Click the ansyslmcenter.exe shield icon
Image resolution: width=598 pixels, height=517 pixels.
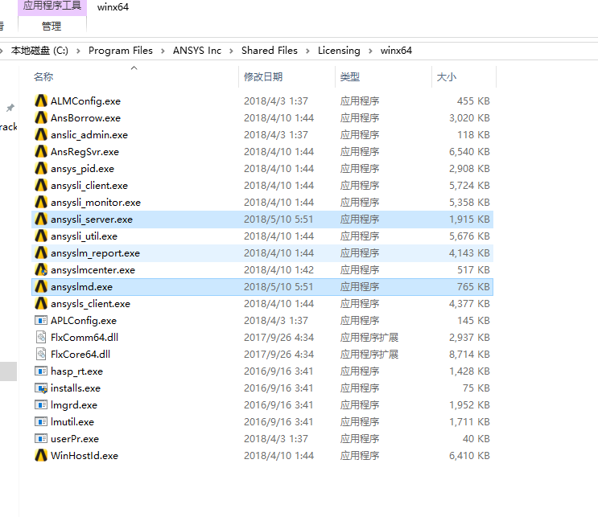coord(41,269)
